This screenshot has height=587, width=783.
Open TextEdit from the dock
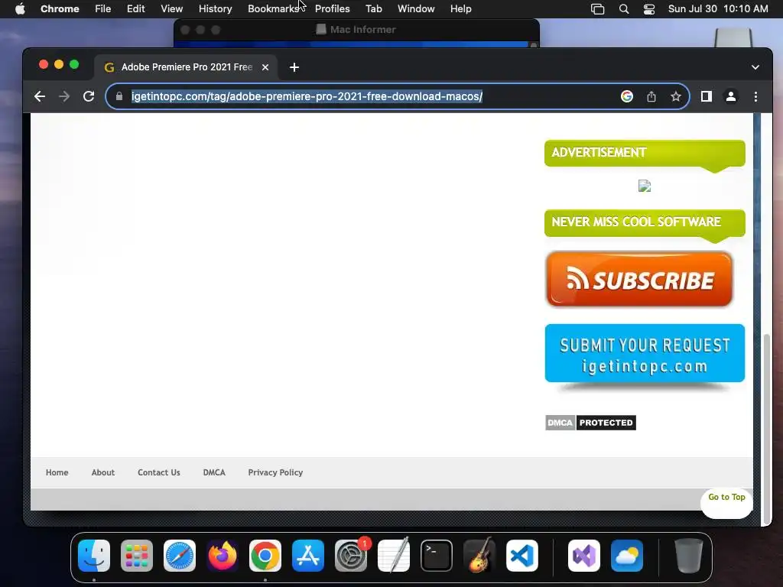coord(394,556)
